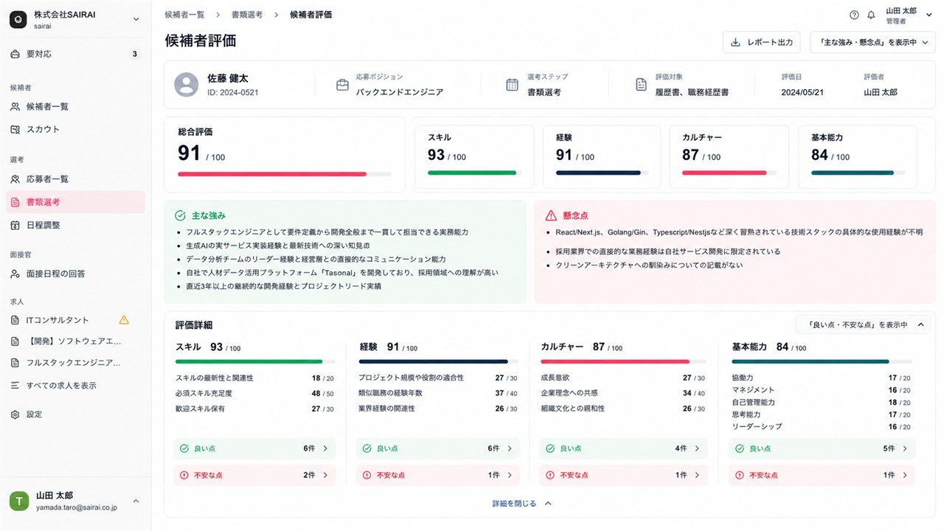Image resolution: width=944 pixels, height=531 pixels.
Task: Click the すべての求人を表示 list icon
Action: tap(15, 385)
